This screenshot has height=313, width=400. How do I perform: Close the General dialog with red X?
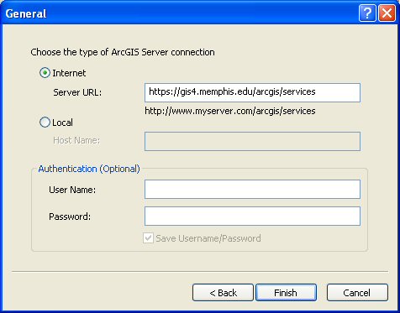click(387, 13)
